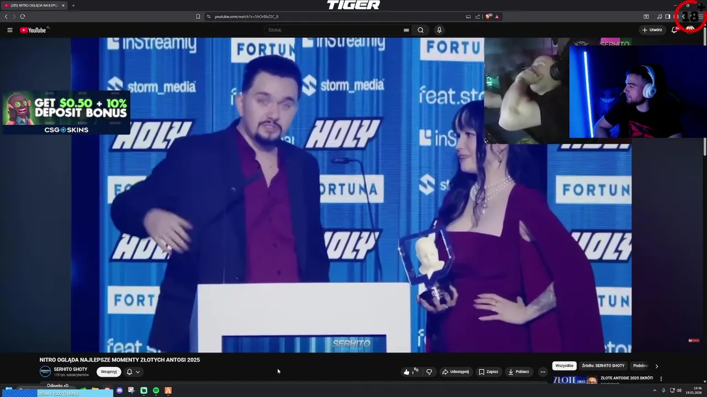Bookmark this page via bookmark icon
Image resolution: width=707 pixels, height=397 pixels.
click(198, 17)
